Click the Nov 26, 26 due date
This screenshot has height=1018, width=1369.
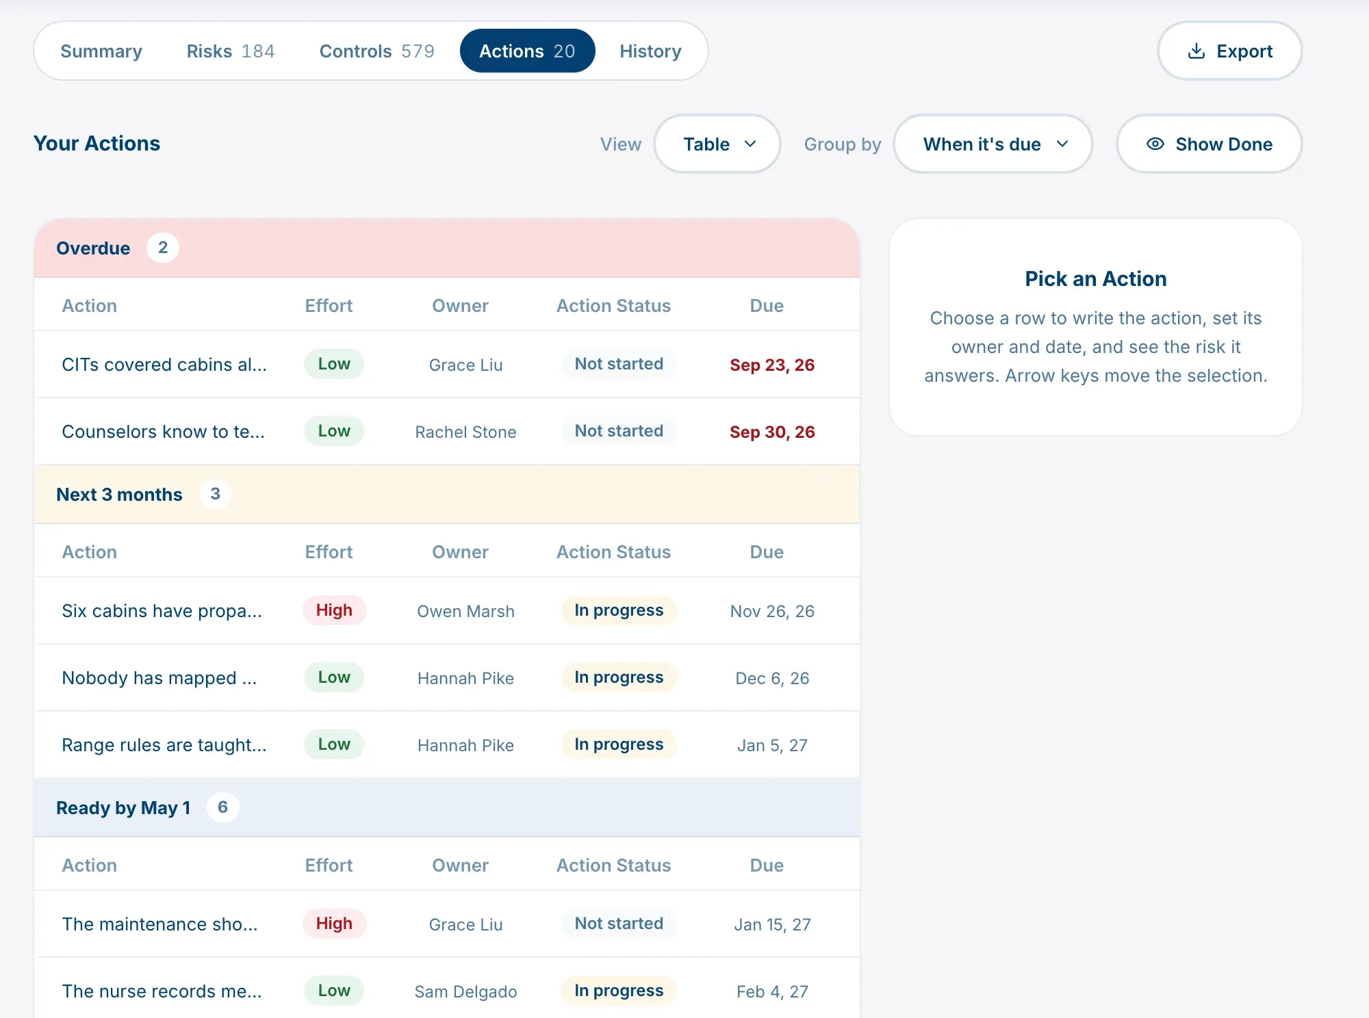click(772, 611)
